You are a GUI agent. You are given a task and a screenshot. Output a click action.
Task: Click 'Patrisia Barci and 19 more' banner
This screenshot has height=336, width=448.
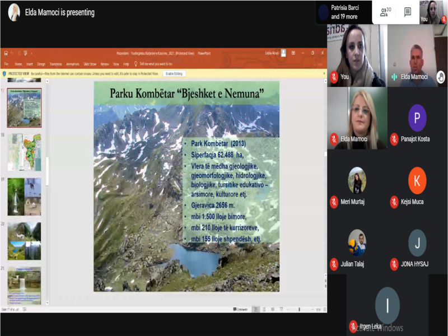344,12
